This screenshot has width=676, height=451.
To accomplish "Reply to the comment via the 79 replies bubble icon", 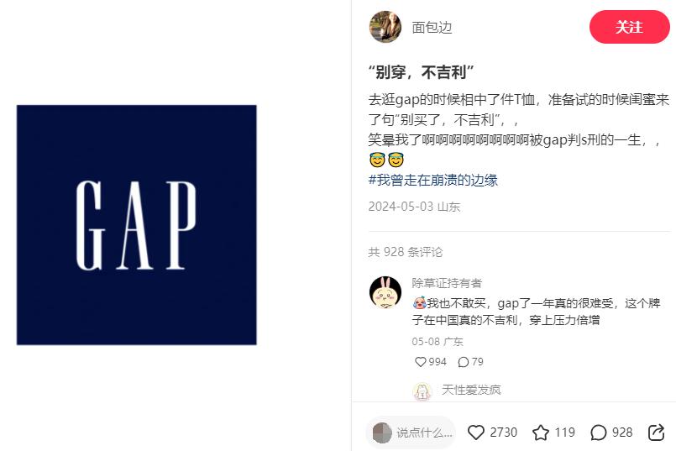I will click(x=464, y=362).
